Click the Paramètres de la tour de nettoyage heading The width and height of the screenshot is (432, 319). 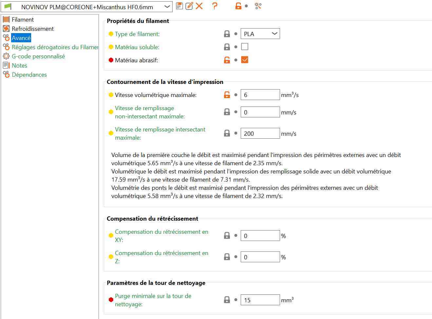pos(156,283)
